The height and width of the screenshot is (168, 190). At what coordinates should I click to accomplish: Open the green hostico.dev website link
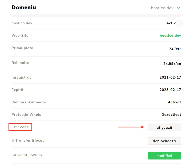coord(170,36)
